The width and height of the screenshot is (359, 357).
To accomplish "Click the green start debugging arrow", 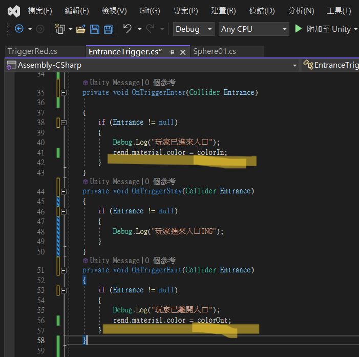I will pos(299,29).
